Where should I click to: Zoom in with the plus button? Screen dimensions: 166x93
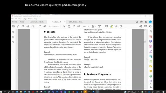(x=79, y=26)
